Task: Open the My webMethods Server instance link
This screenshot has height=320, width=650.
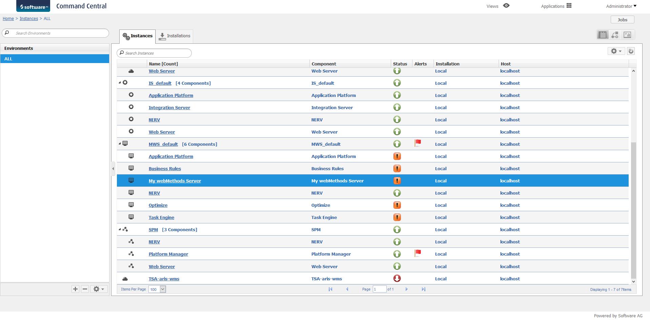Action: (x=175, y=181)
